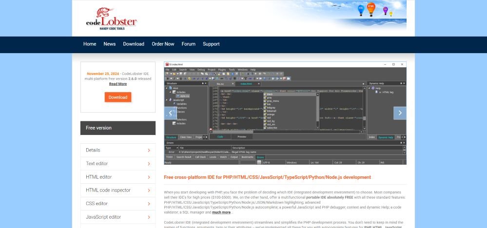
Task: Click the "November 25, 2024" release date
Action: pyautogui.click(x=103, y=74)
